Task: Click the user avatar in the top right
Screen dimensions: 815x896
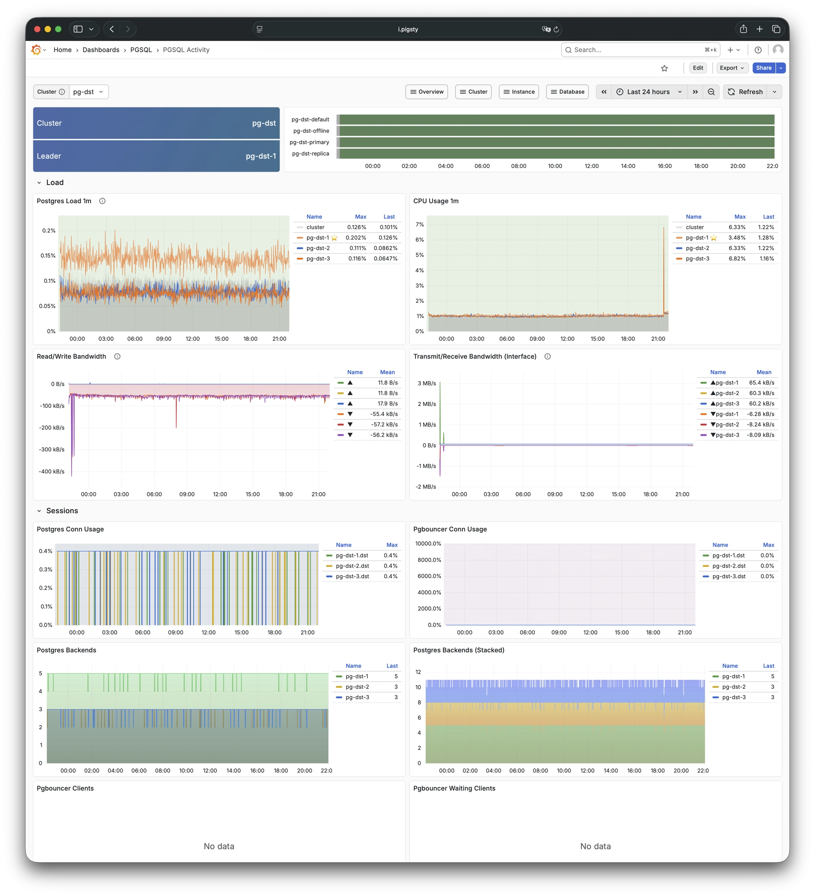Action: 778,49
